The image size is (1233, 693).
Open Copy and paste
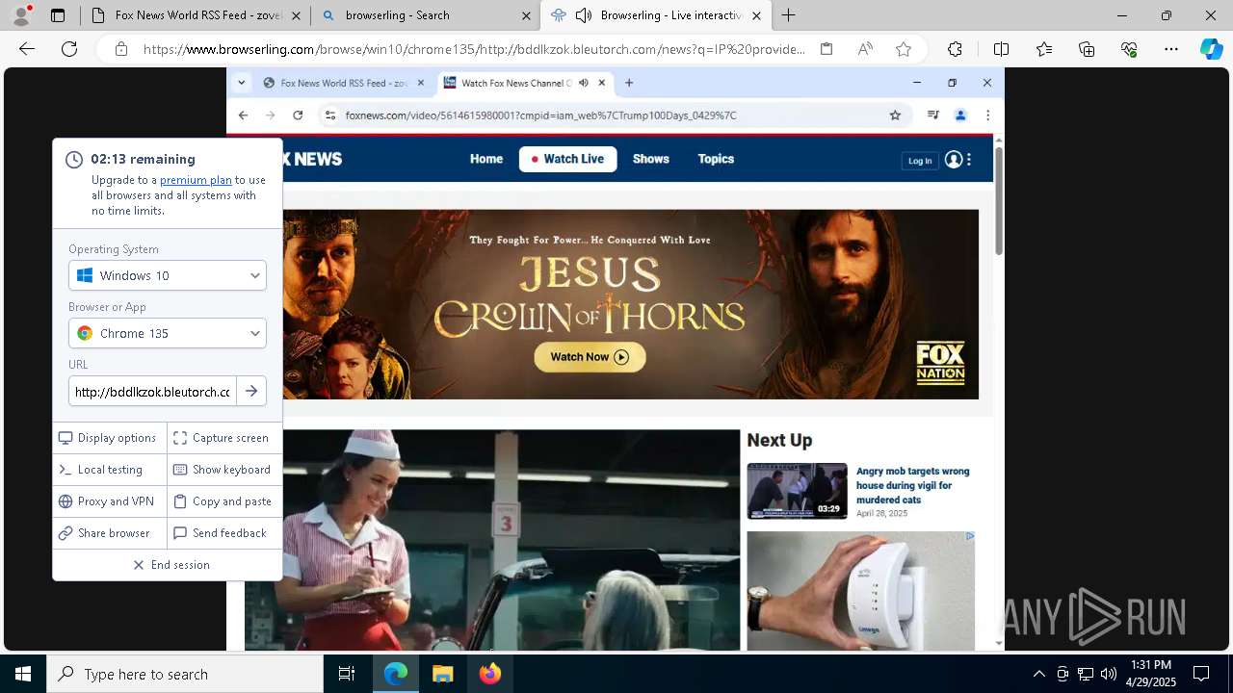[224, 501]
